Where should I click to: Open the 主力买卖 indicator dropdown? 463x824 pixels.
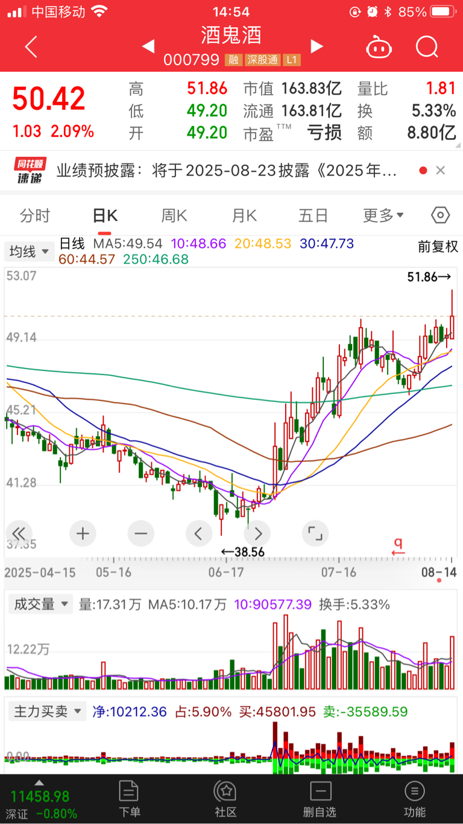tap(47, 711)
